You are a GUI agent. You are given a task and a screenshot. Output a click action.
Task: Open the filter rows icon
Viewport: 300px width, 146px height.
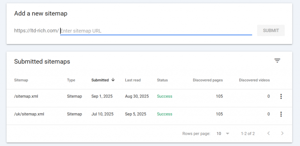tap(277, 61)
